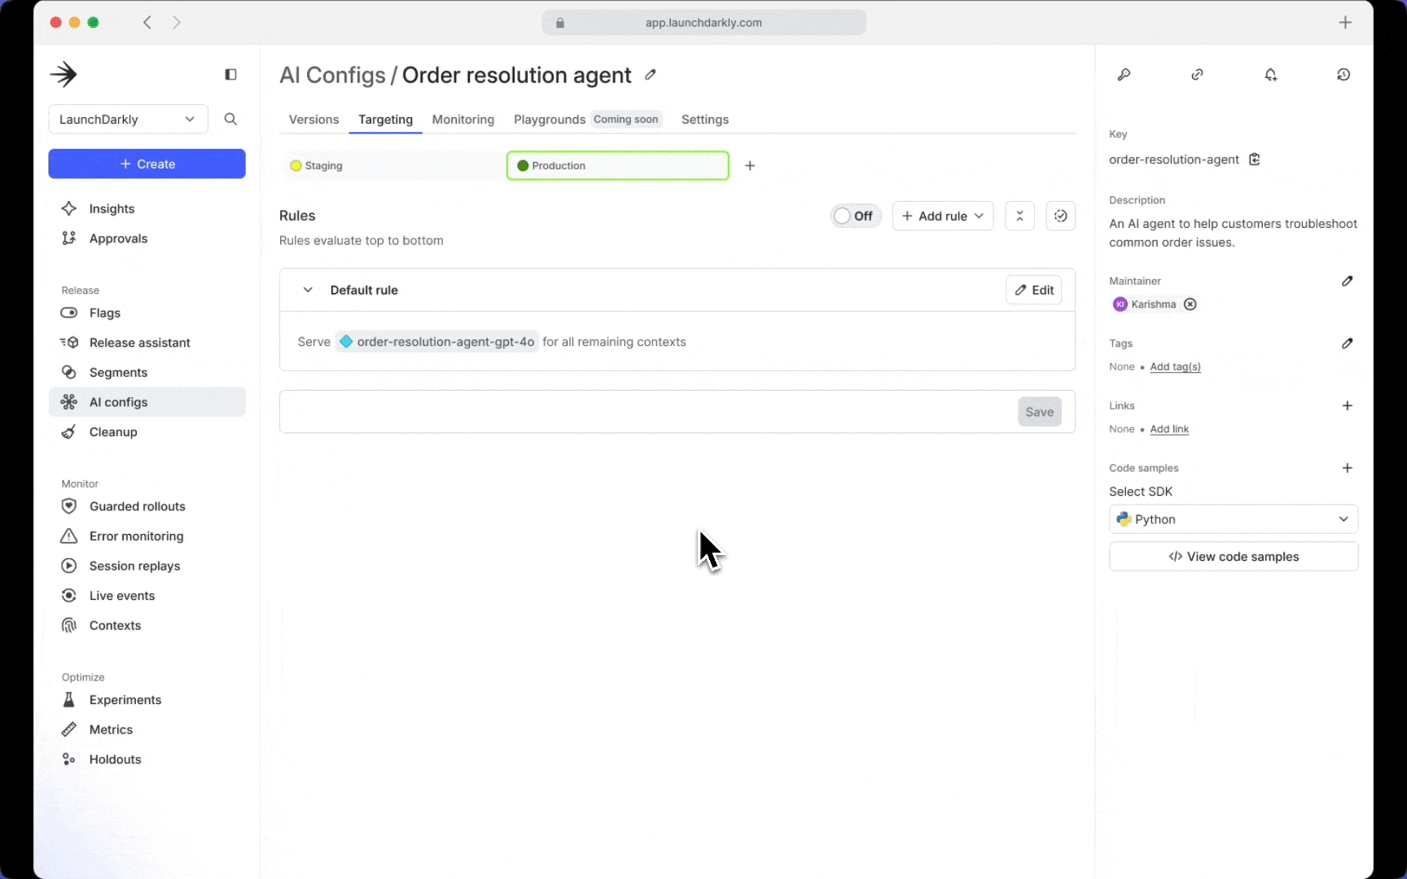
Task: Open the LaunchDarkly project dropdown
Action: pos(128,120)
